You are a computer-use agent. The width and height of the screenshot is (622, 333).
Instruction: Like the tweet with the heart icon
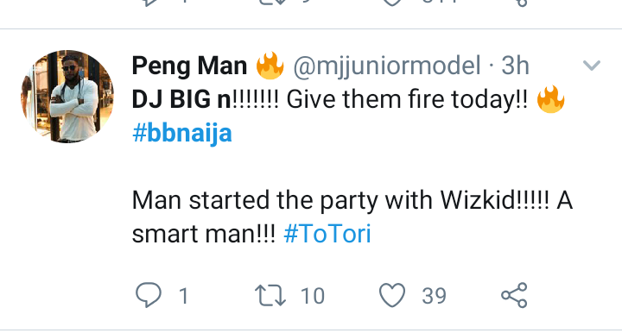392,295
